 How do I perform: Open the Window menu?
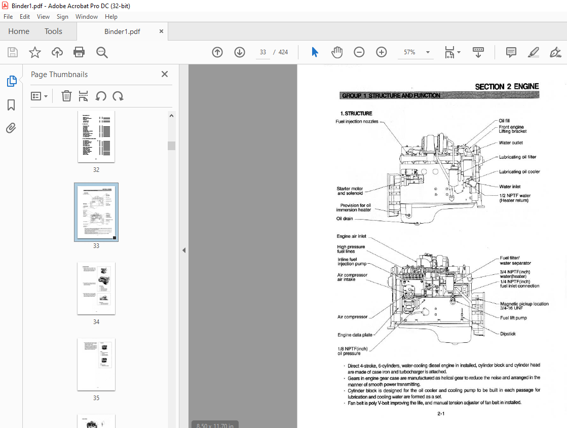click(87, 17)
